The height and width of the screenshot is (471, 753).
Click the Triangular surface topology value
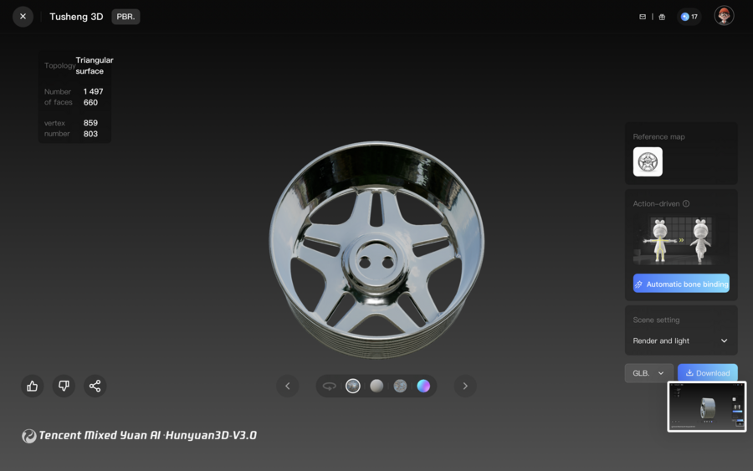click(95, 65)
